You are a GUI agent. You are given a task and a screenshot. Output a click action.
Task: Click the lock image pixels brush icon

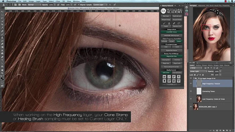coord(197,75)
